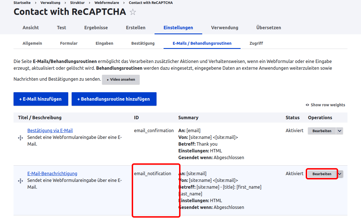Open the Bestätigung sub-tab
Screen dimensions: 361x221
pos(143,43)
